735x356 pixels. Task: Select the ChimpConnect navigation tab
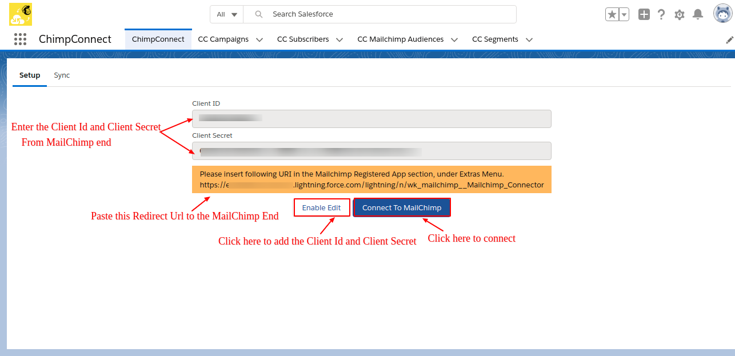coord(158,39)
